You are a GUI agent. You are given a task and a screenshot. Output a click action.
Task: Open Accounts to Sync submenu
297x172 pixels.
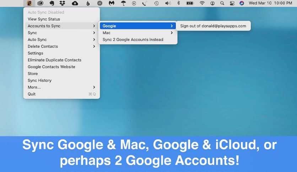(x=61, y=26)
